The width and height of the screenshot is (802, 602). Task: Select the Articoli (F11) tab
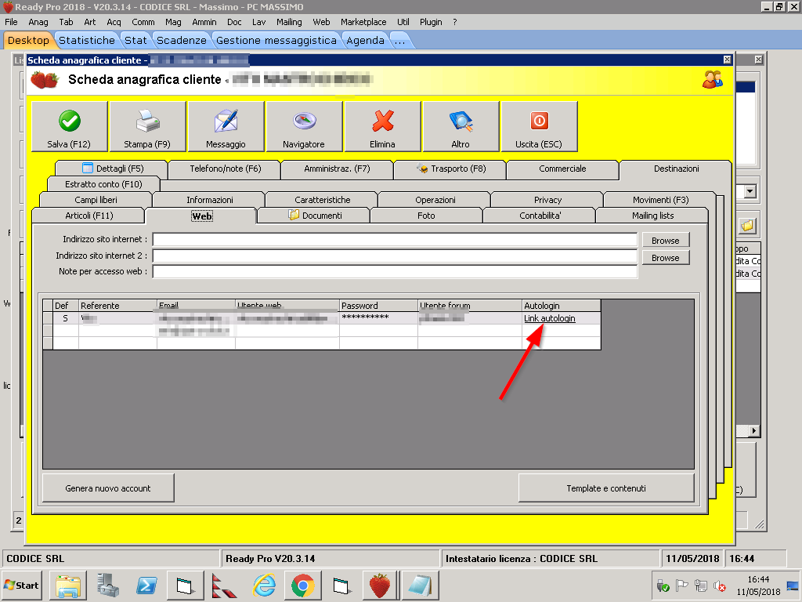89,216
